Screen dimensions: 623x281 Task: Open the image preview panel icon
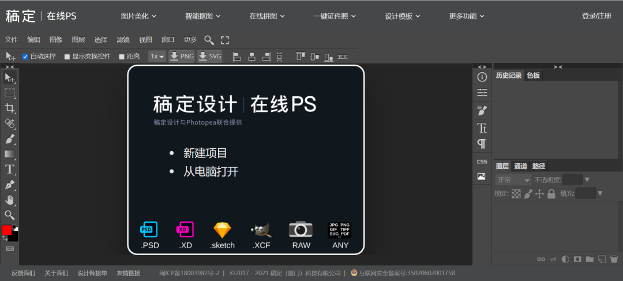[482, 177]
